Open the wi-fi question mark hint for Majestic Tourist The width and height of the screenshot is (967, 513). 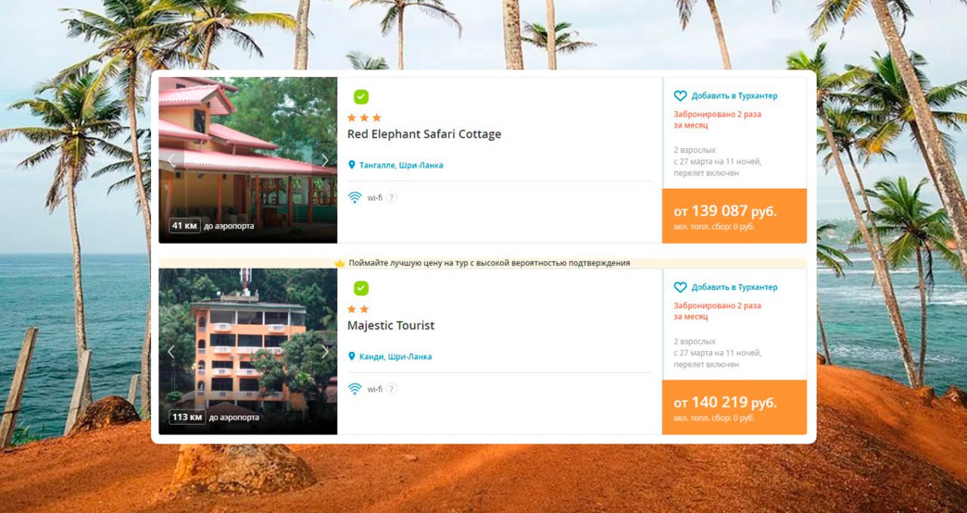coord(391,389)
